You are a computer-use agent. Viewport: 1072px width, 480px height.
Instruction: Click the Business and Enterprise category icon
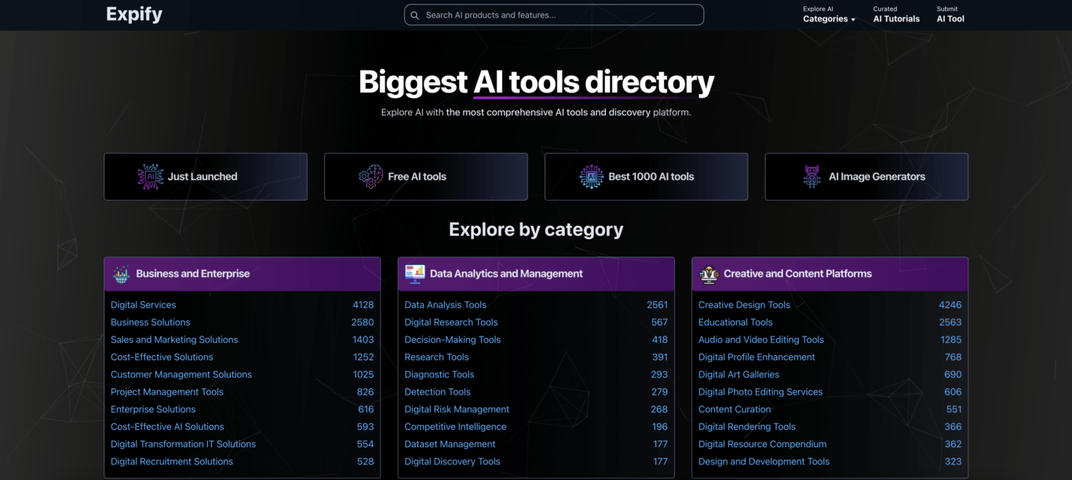[121, 274]
